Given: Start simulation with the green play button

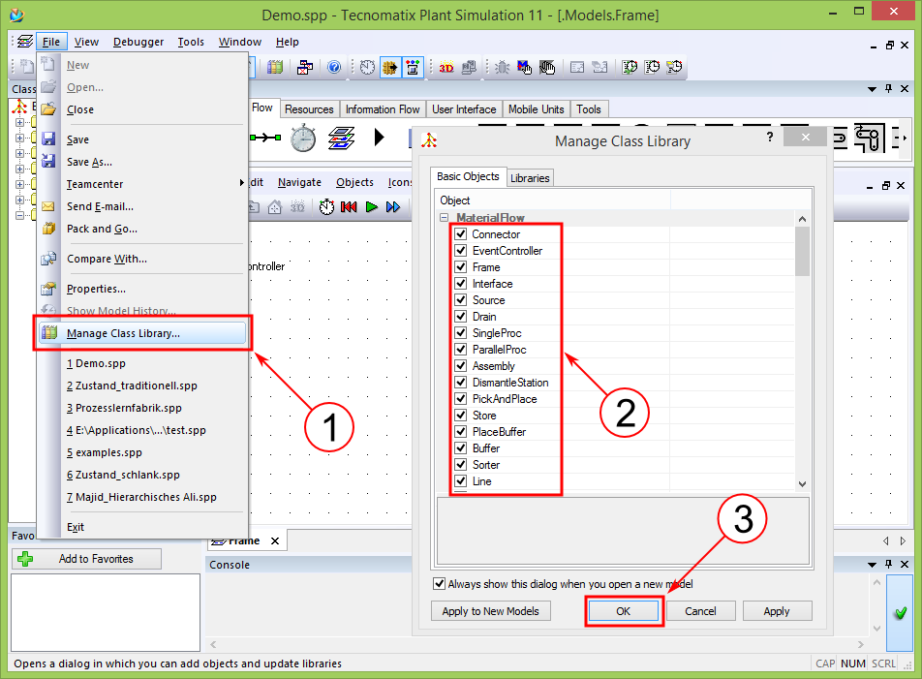Looking at the screenshot, I should [371, 206].
